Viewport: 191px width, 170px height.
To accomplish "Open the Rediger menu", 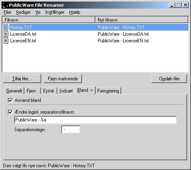I will pos(23,12).
